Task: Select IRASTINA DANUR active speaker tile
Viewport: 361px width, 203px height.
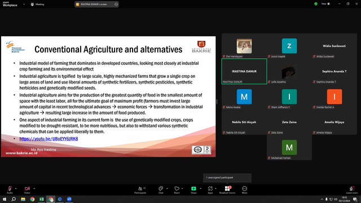Action: (x=244, y=72)
